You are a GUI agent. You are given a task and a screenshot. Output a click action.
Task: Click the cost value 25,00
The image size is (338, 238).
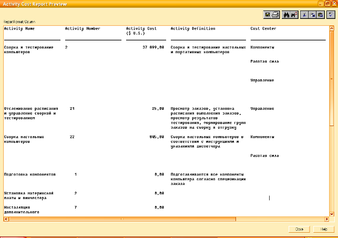[x=158, y=109]
